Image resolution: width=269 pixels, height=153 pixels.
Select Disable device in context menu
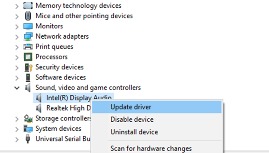(x=132, y=120)
